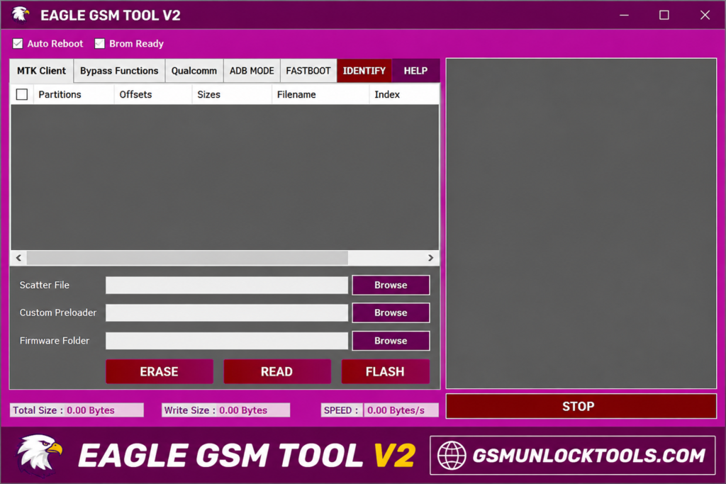Click the eagle head logo in bottom banner

click(x=40, y=456)
